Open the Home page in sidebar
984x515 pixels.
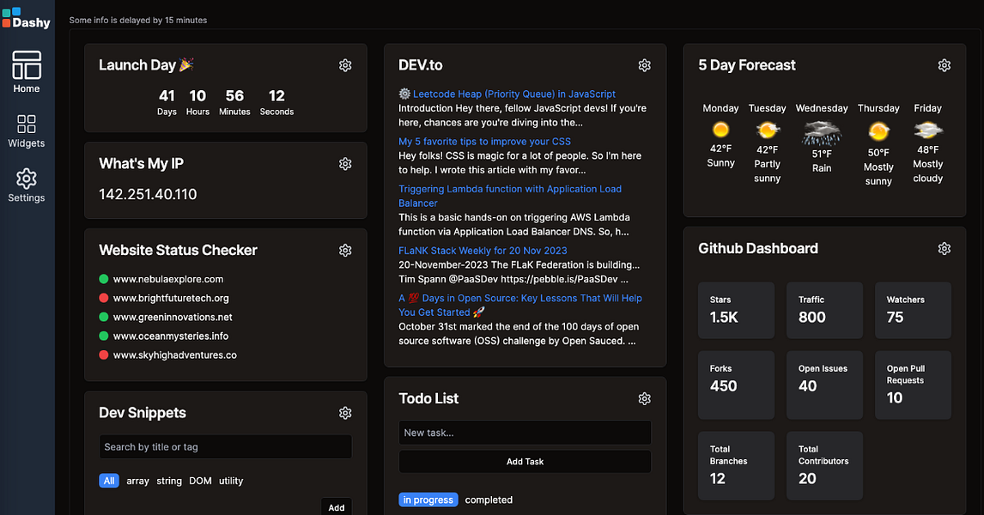(27, 72)
